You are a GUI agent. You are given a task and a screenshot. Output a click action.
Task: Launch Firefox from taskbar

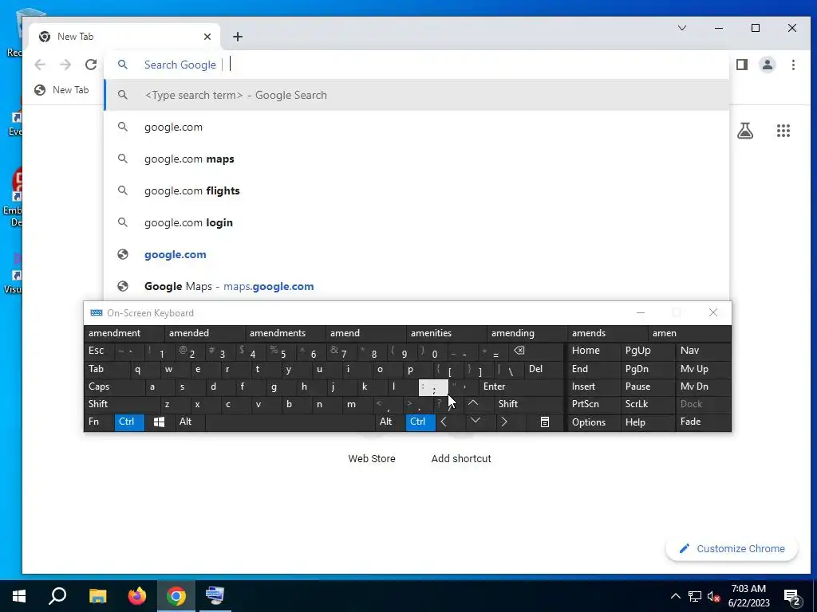pyautogui.click(x=137, y=596)
